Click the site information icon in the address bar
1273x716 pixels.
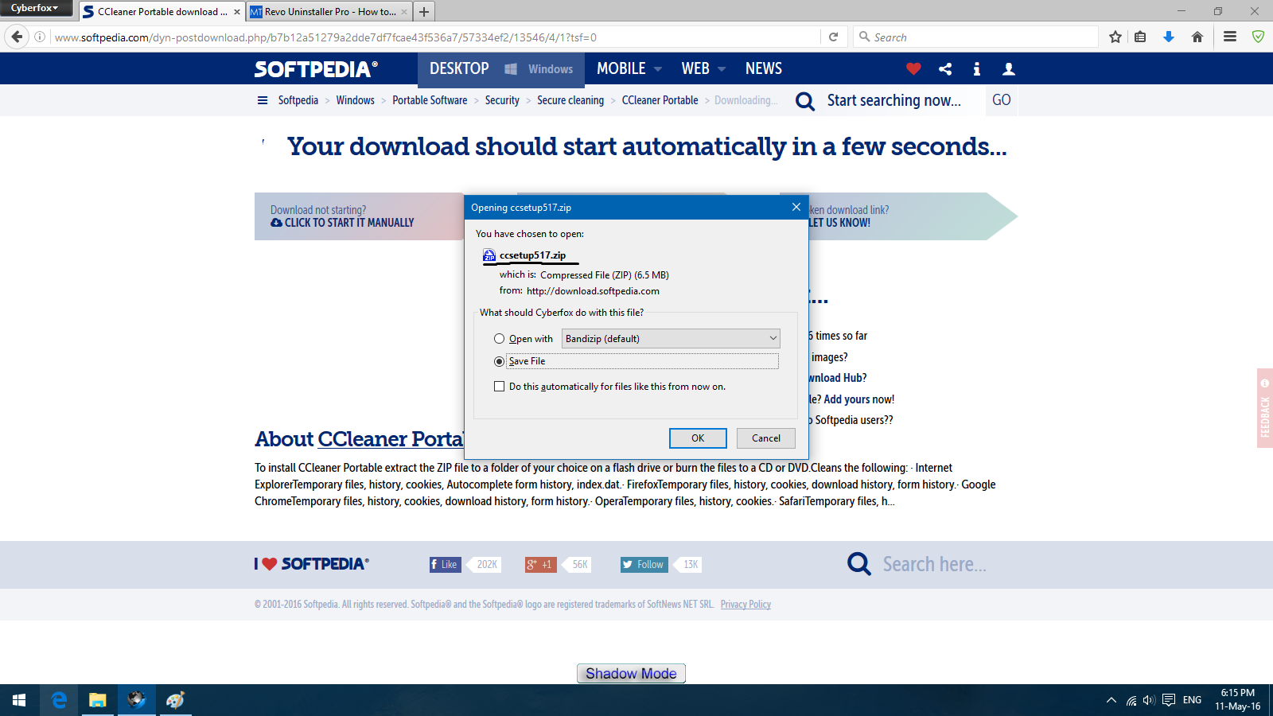40,37
